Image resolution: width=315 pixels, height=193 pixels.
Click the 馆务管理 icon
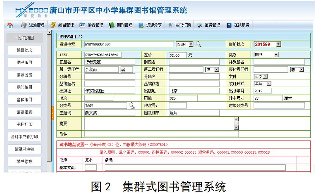point(200,25)
